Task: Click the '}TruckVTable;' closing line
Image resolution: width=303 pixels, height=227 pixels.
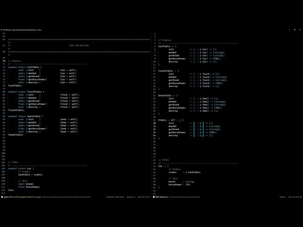Action: point(16,110)
